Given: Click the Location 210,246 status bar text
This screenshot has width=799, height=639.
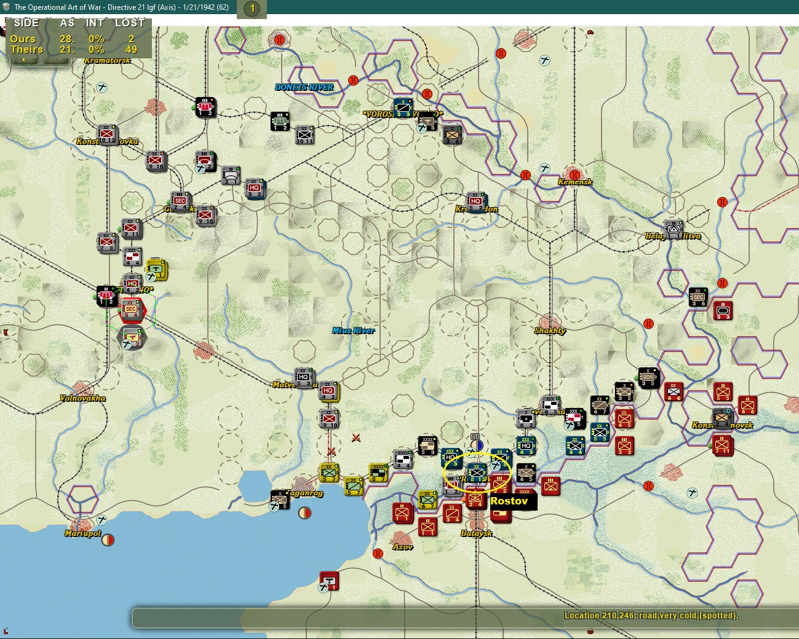Looking at the screenshot, I should tap(651, 616).
